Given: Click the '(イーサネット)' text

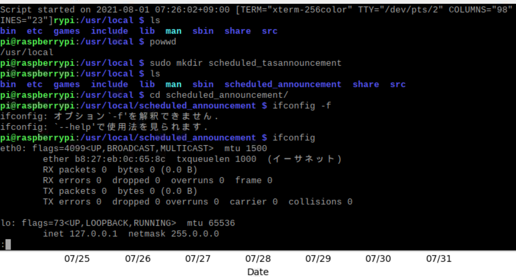Looking at the screenshot, I should tap(304, 159).
